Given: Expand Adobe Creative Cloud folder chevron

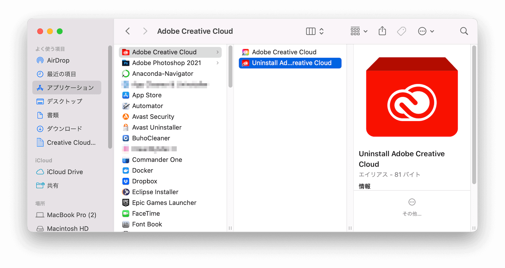Looking at the screenshot, I should pos(217,52).
